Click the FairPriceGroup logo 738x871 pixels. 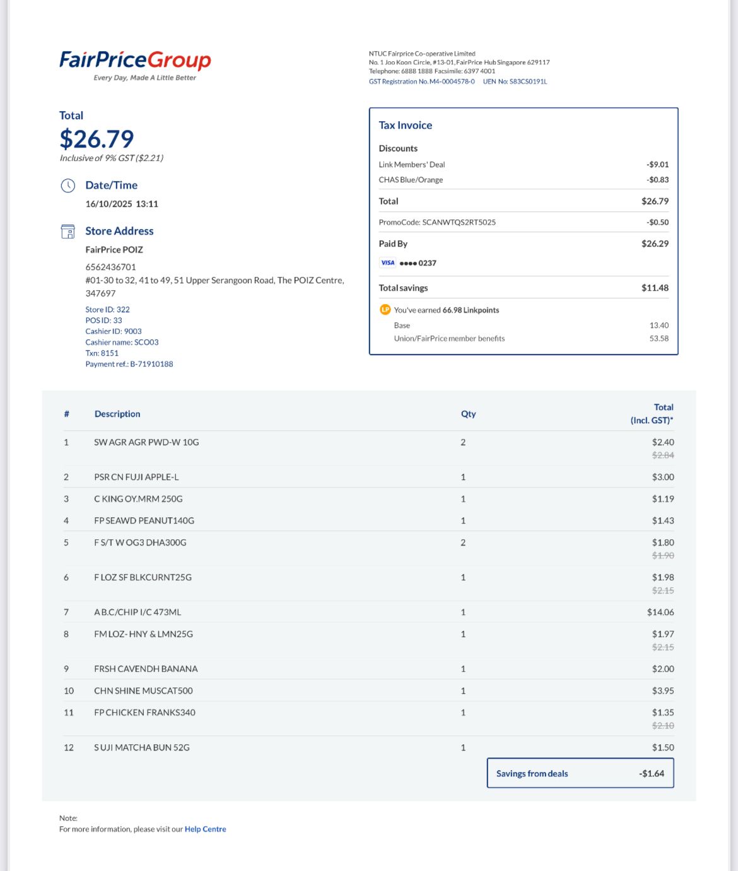pos(135,65)
